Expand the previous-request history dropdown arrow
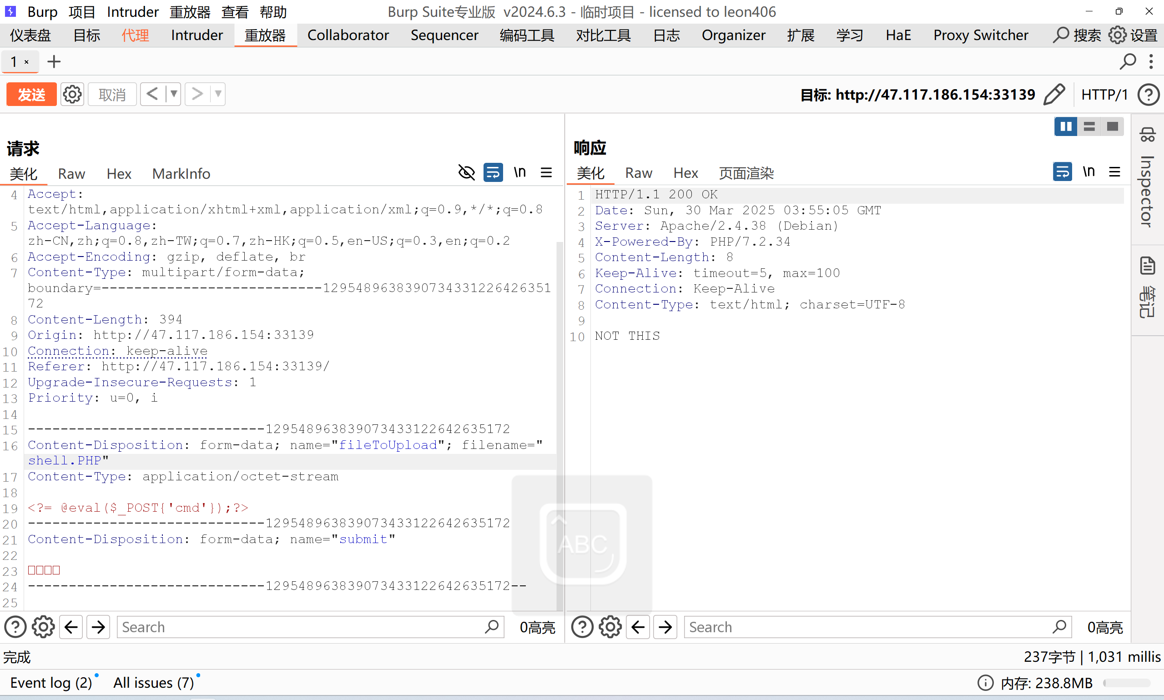The height and width of the screenshot is (700, 1164). (174, 94)
